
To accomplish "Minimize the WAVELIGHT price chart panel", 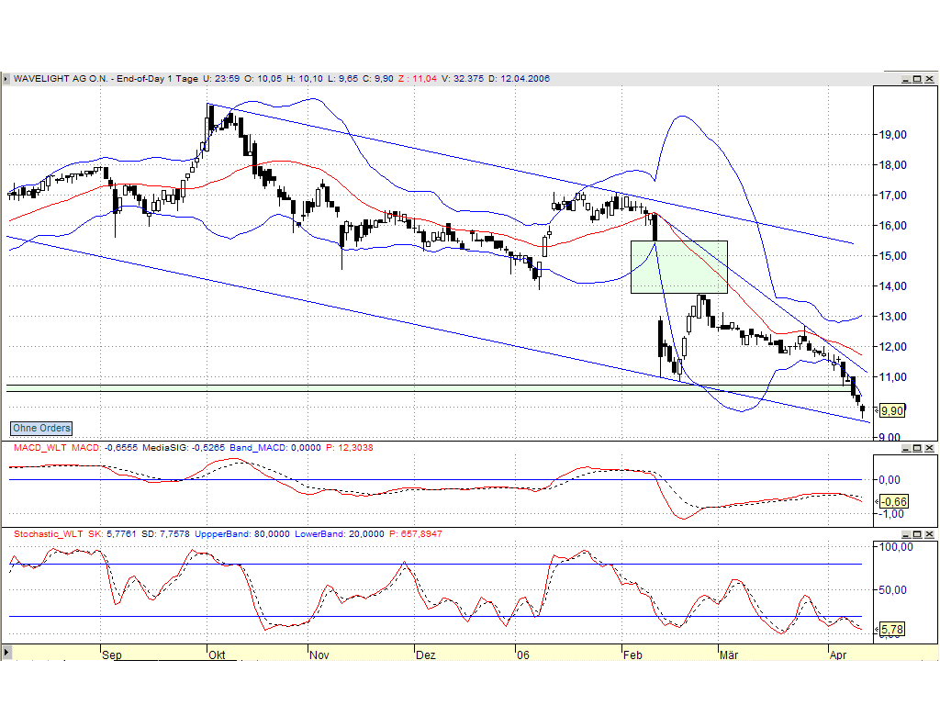I will pyautogui.click(x=906, y=79).
